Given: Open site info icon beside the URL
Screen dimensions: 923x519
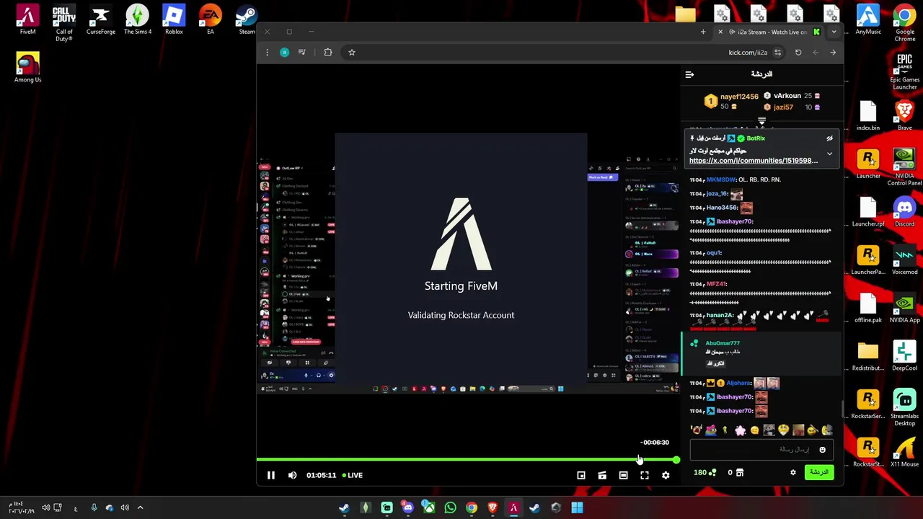Looking at the screenshot, I should [x=777, y=52].
